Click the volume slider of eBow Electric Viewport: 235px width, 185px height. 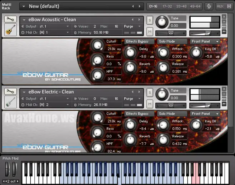coord(205,106)
